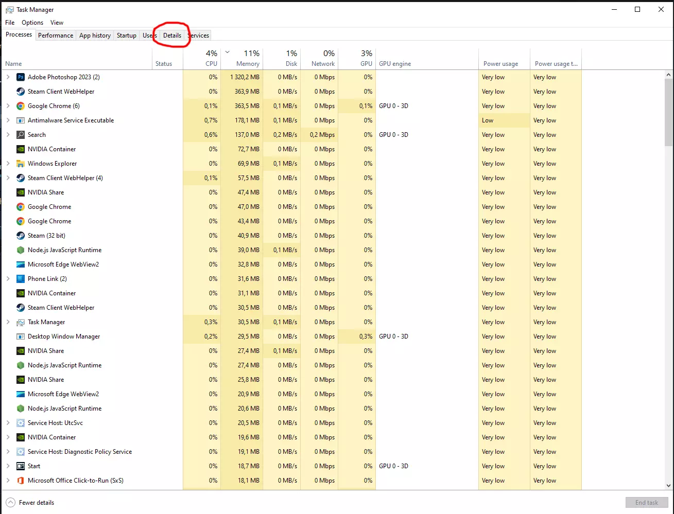
Task: Sort by the GPU engine column header
Action: [427, 59]
